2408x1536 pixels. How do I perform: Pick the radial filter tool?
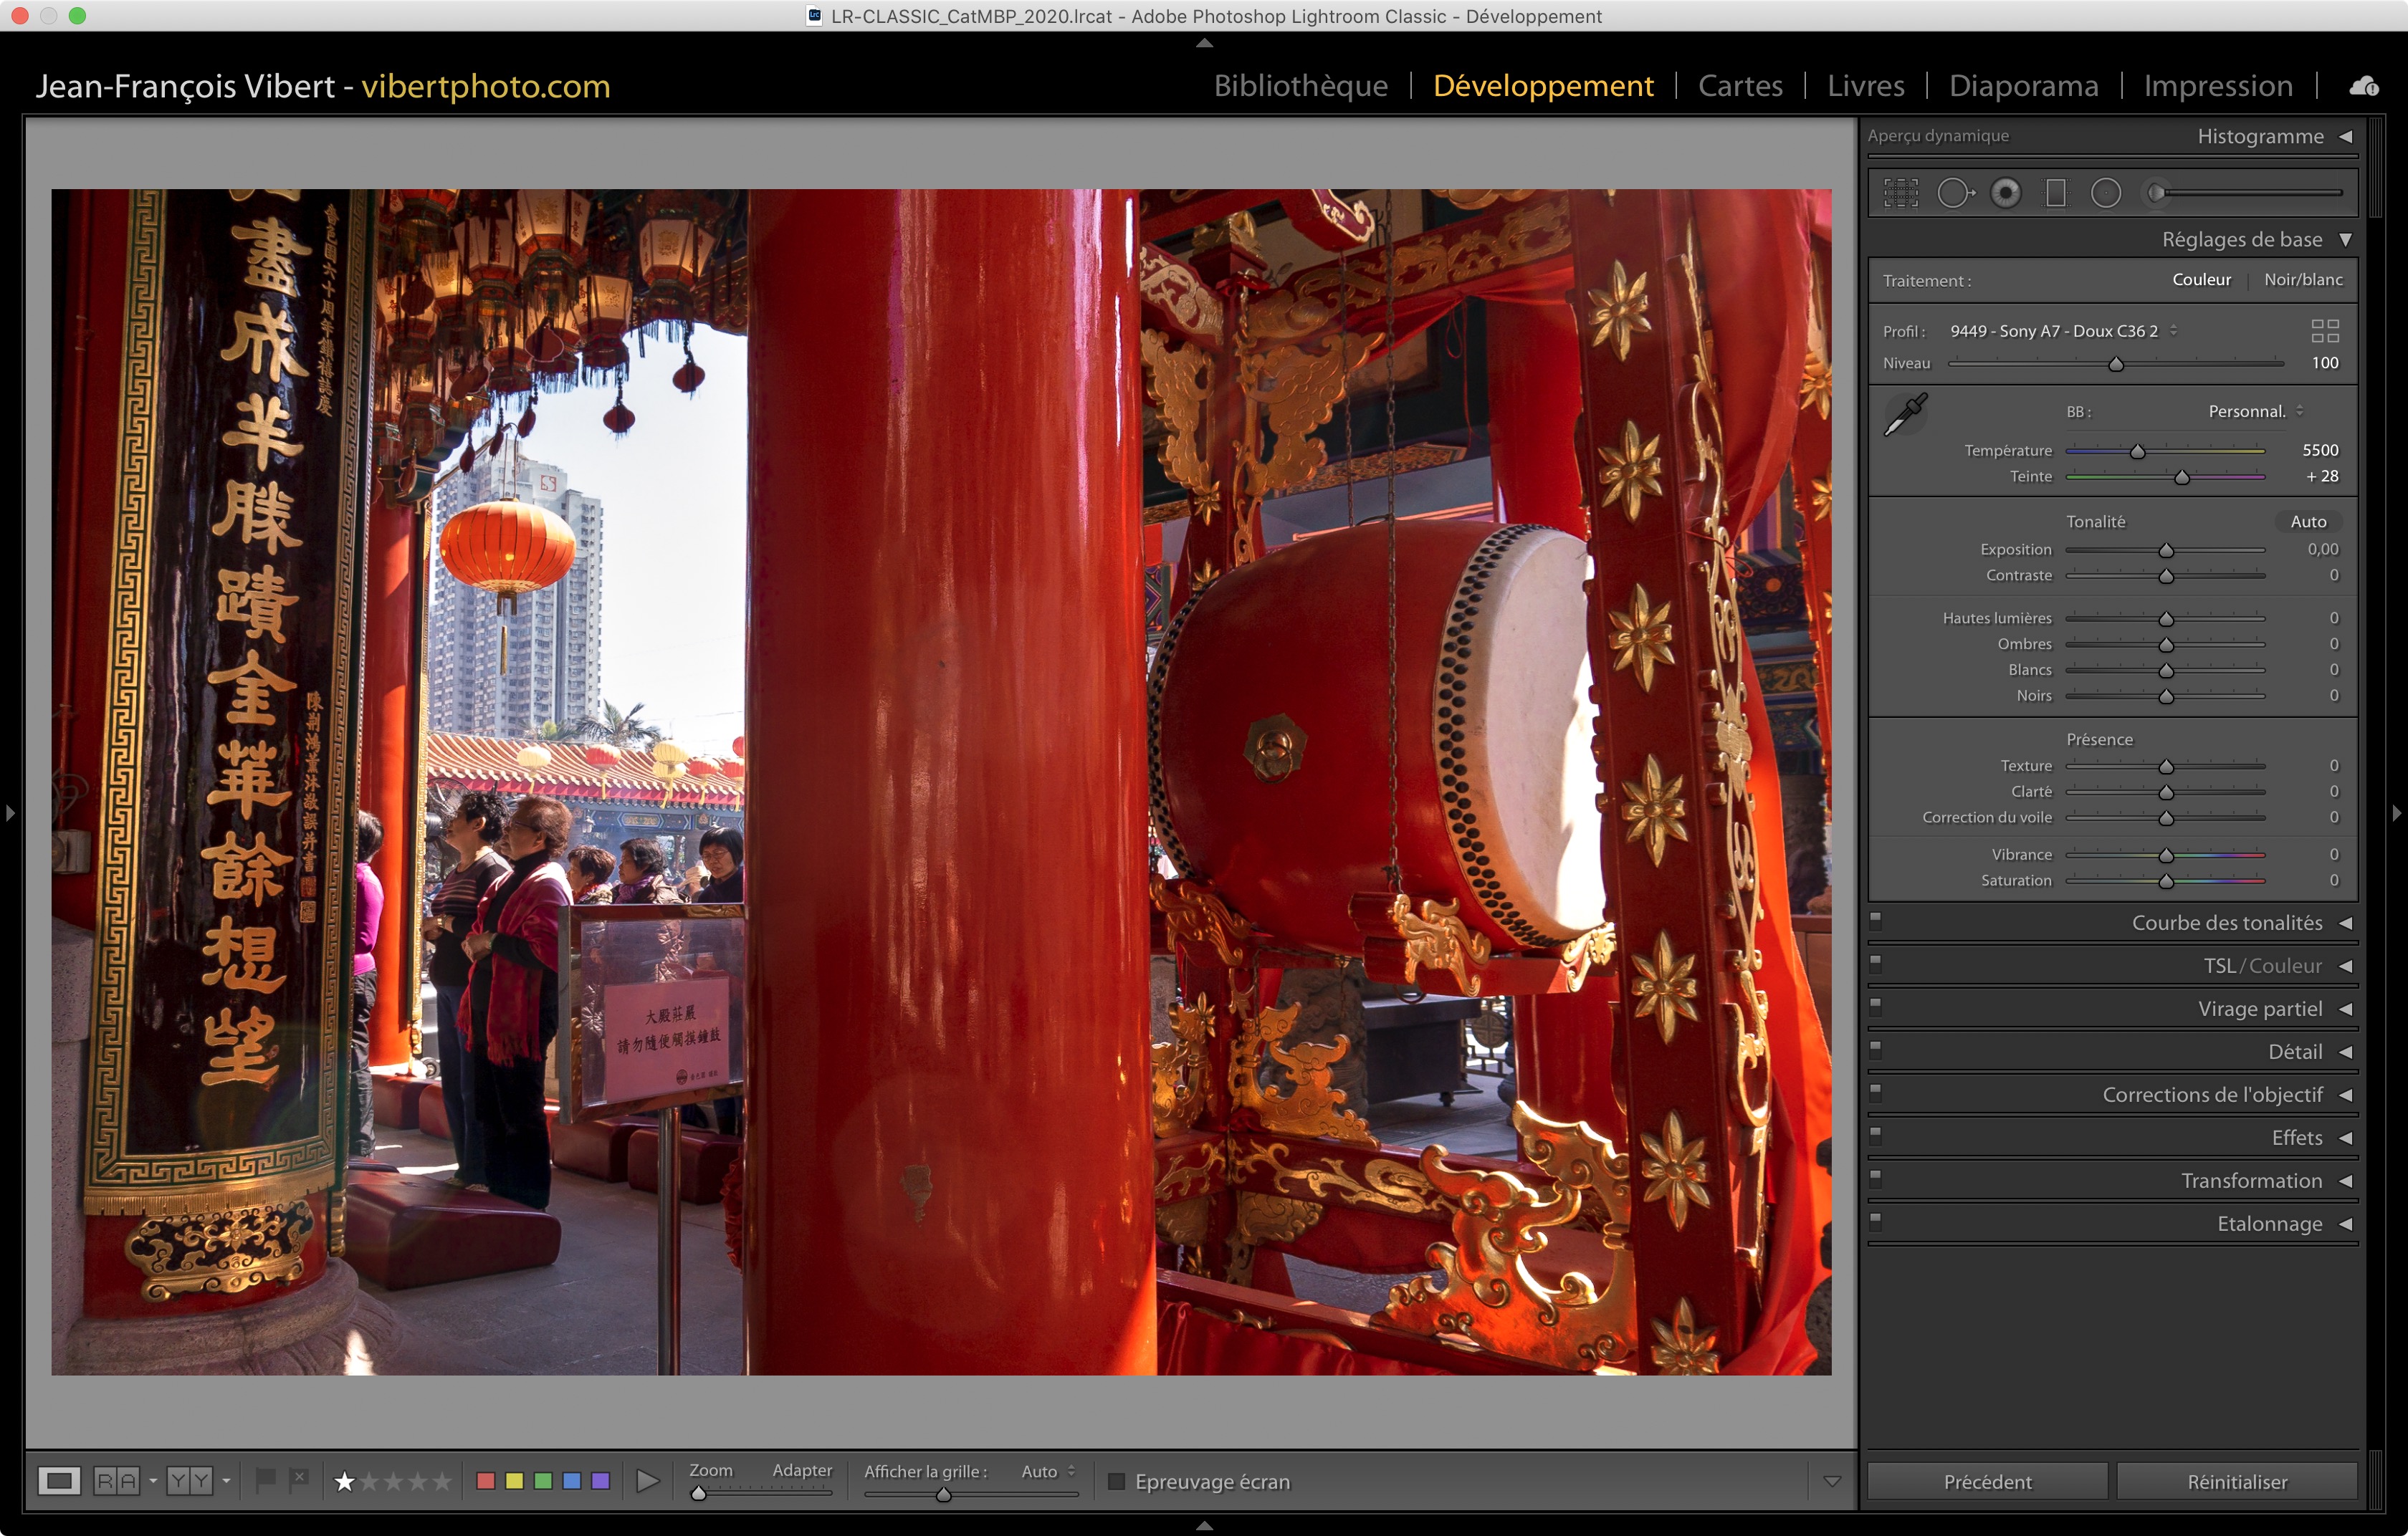(2105, 193)
